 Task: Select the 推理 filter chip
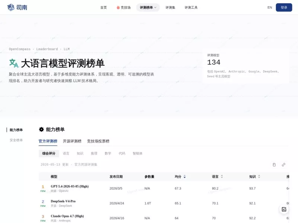94,153
